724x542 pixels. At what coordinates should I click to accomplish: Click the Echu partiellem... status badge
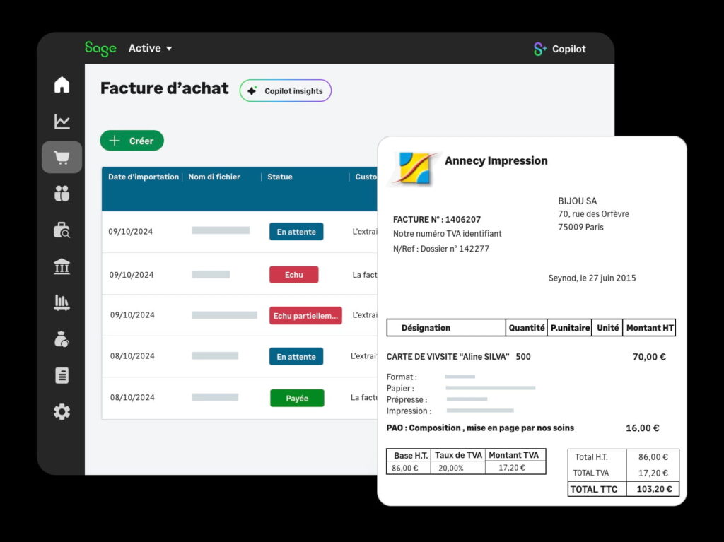[305, 316]
